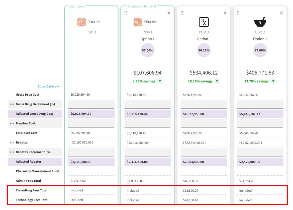Click Rebates Decrement input in the PBM 2 column
Image resolution: width=293 pixels, height=210 pixels.
[x=260, y=152]
